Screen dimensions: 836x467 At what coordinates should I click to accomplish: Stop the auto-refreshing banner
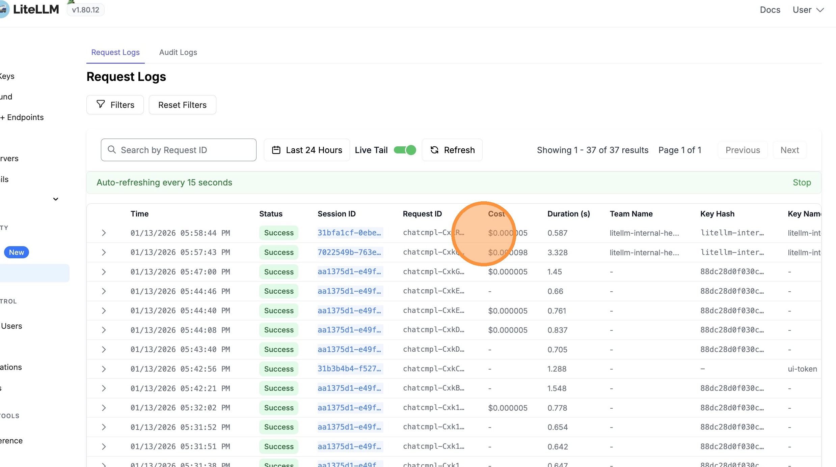802,182
